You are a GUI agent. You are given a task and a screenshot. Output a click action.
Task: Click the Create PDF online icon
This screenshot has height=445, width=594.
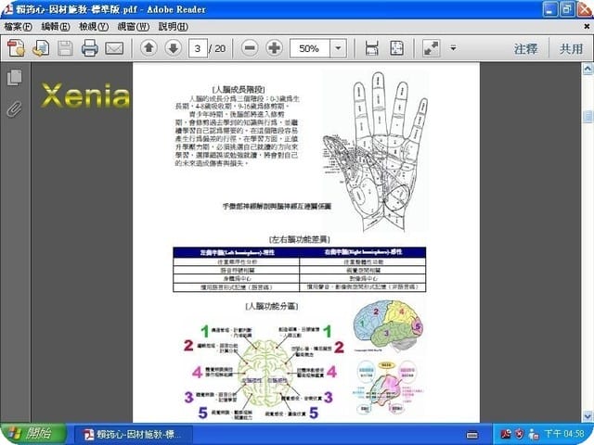(x=16, y=48)
